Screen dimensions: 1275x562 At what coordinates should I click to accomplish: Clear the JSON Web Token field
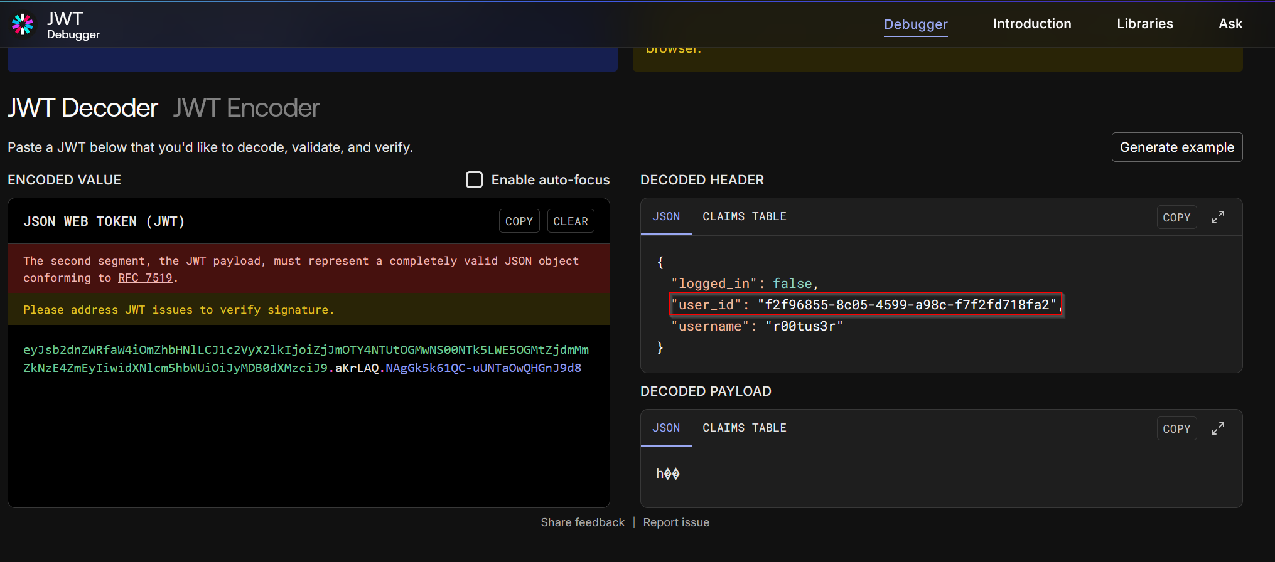click(x=570, y=221)
